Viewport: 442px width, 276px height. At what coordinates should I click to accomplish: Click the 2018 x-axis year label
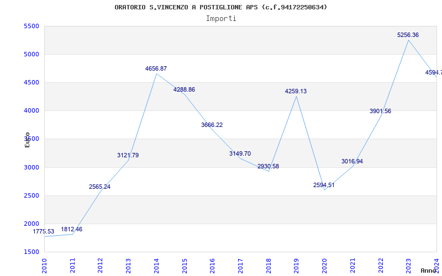[269, 266]
